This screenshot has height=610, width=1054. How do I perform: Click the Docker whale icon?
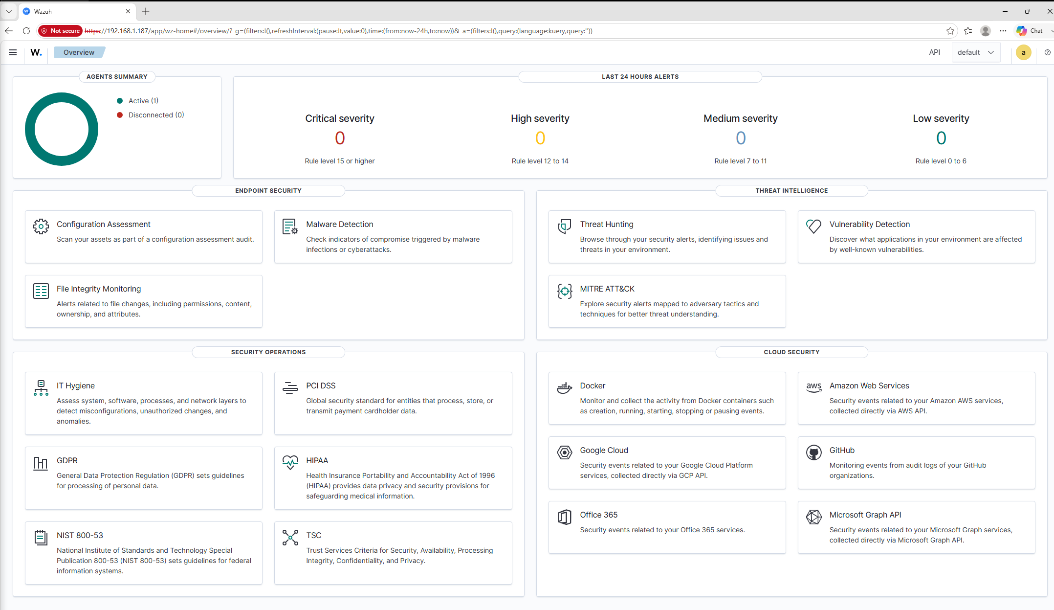tap(565, 388)
